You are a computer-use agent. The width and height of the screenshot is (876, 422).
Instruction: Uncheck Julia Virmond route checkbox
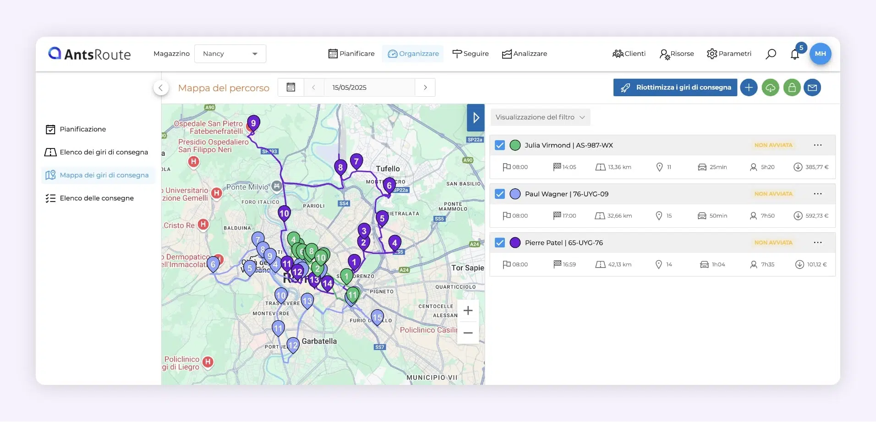[x=500, y=145]
